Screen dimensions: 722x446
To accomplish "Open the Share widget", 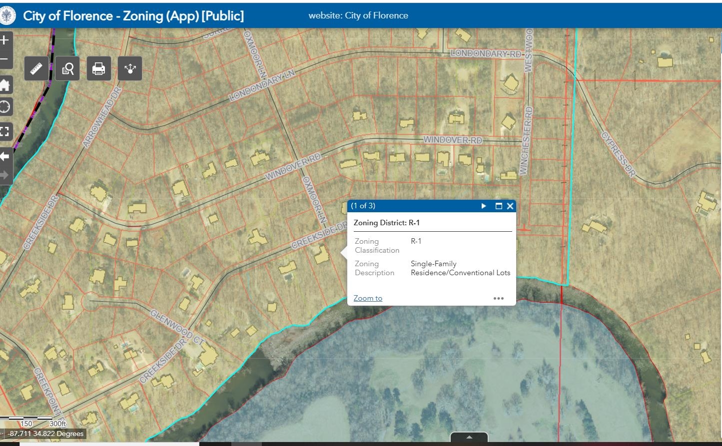I will pos(130,68).
